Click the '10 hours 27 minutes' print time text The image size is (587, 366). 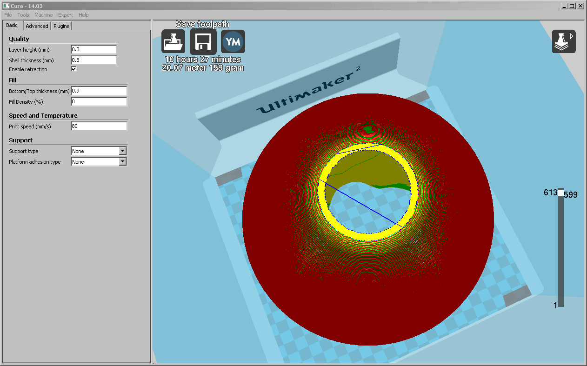(203, 60)
